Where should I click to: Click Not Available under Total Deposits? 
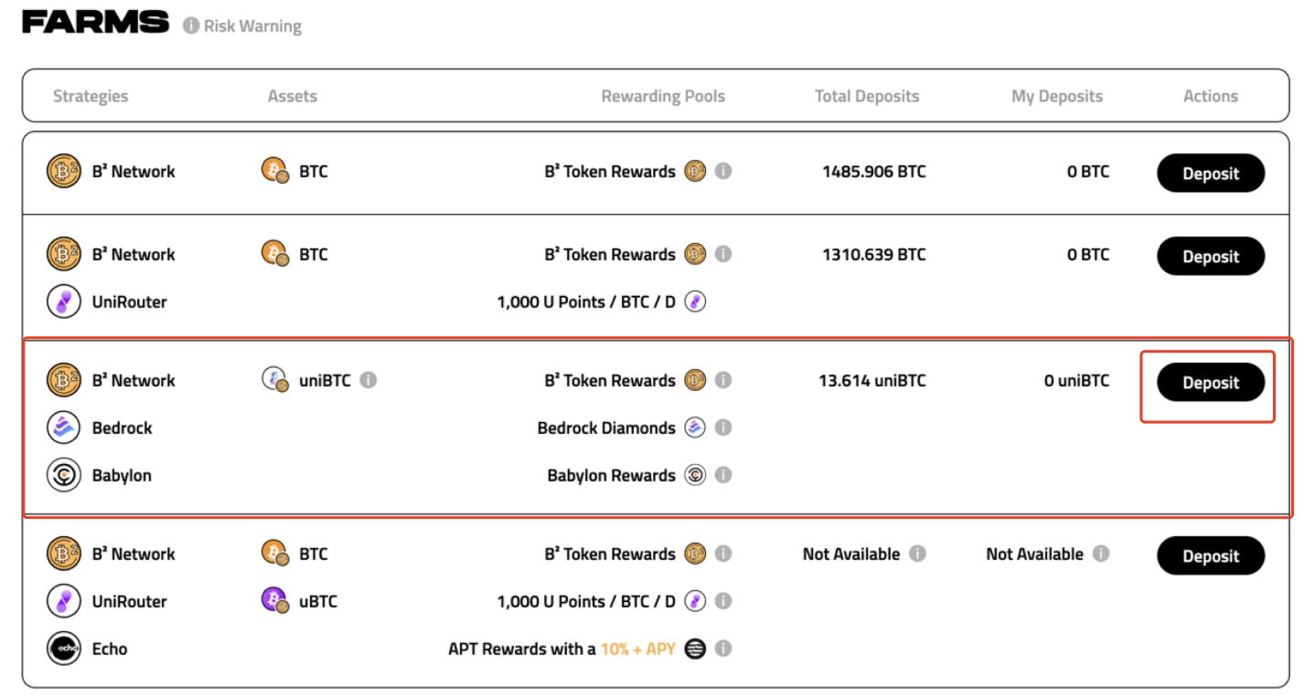[851, 554]
